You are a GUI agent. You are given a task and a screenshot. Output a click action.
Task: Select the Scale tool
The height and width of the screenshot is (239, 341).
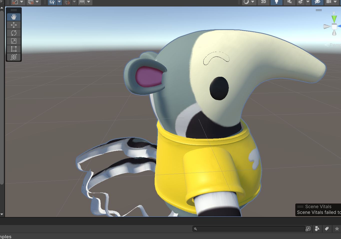click(x=14, y=41)
